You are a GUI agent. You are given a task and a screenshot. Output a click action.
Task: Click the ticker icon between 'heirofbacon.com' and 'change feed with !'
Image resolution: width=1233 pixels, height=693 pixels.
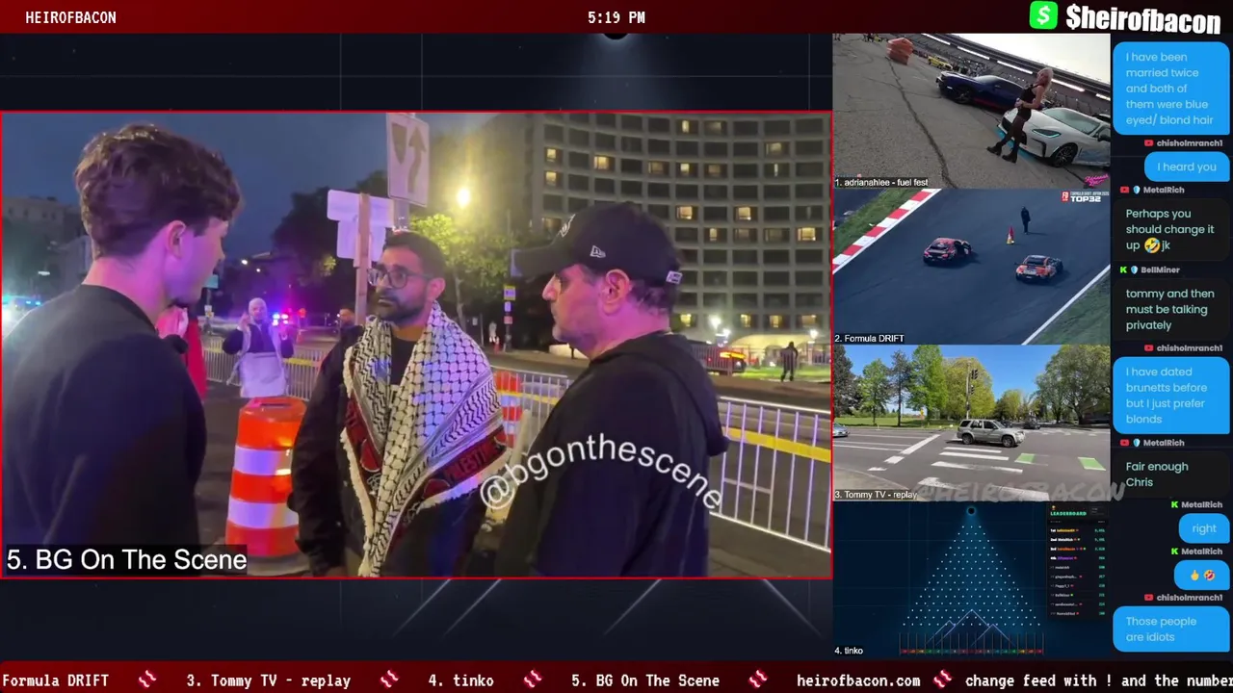(x=942, y=680)
